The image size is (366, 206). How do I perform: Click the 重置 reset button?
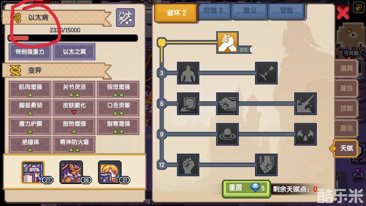tap(246, 189)
